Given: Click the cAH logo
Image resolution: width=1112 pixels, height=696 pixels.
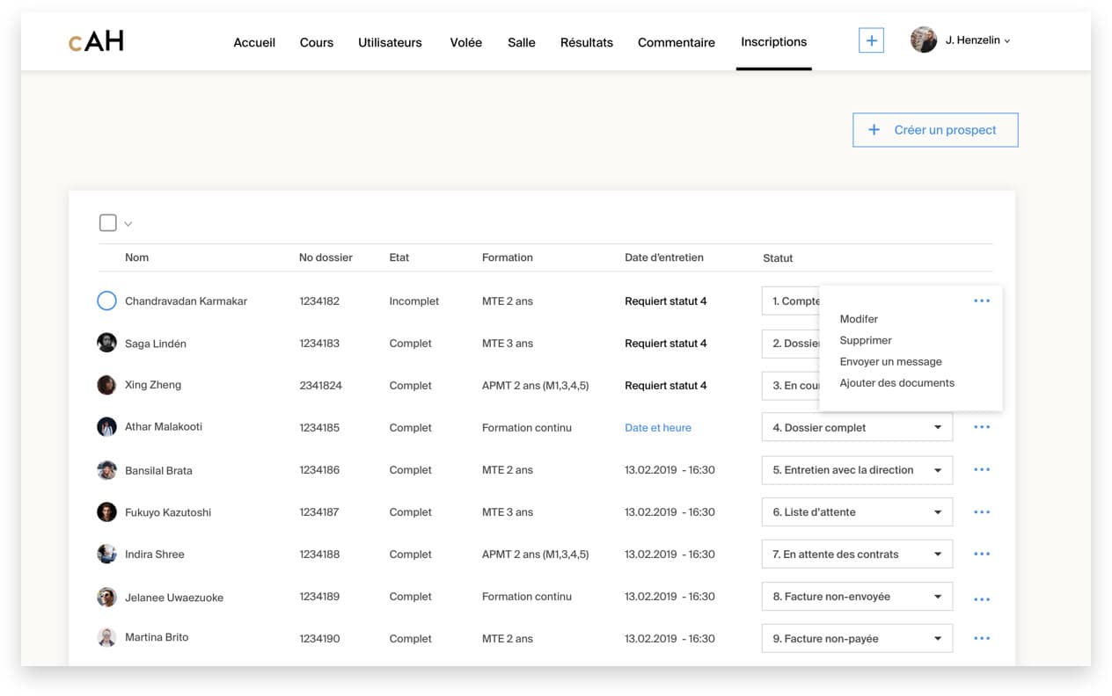Looking at the screenshot, I should [x=96, y=40].
